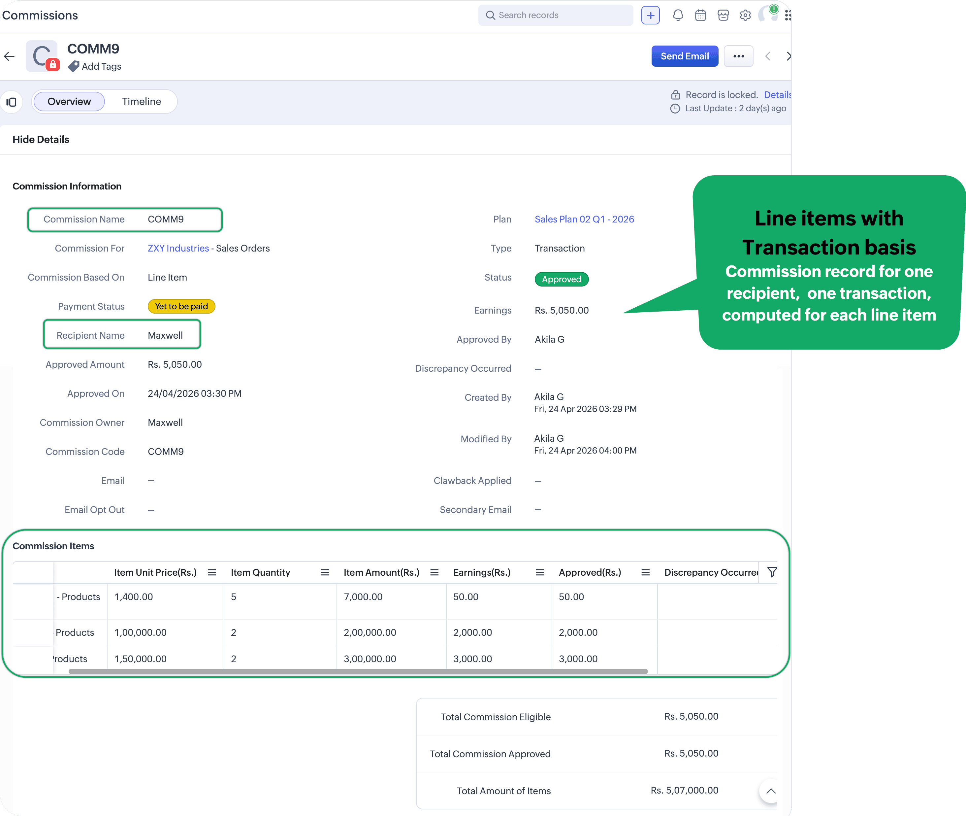Screen dimensions: 966x816
Task: Open the more actions ellipsis button
Action: [738, 56]
